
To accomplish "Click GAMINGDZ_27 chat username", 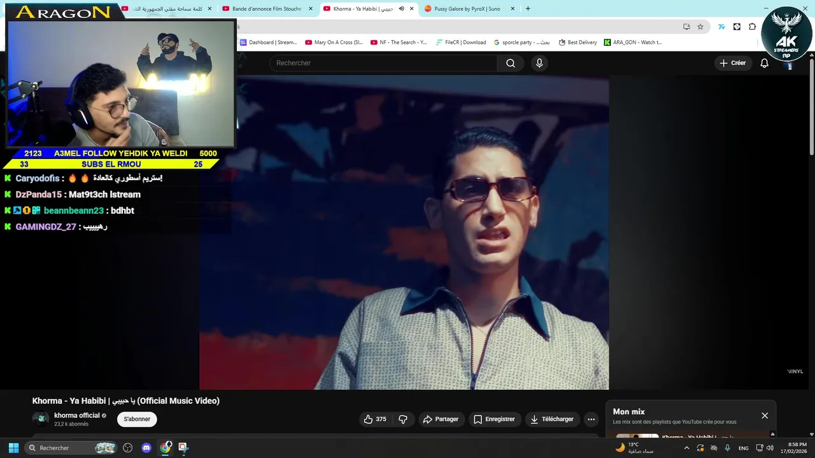I will (46, 226).
